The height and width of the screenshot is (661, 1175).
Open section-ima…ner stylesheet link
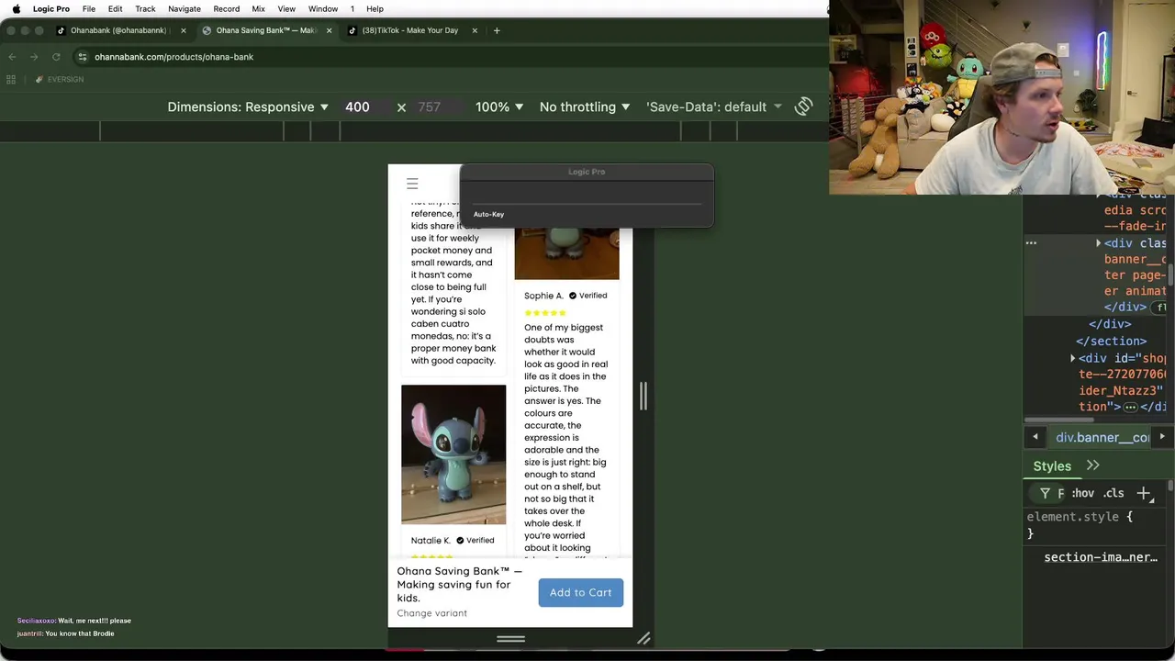[1101, 557]
